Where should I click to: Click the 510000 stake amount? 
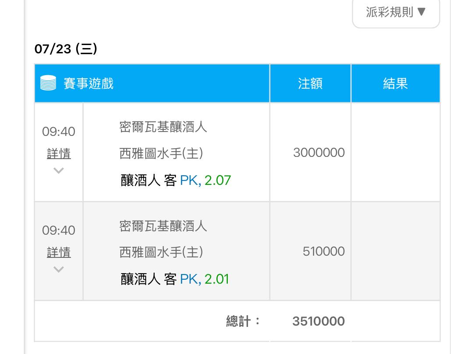(x=324, y=251)
